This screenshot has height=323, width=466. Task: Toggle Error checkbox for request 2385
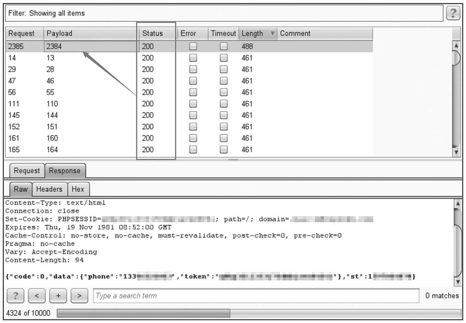pyautogui.click(x=193, y=47)
